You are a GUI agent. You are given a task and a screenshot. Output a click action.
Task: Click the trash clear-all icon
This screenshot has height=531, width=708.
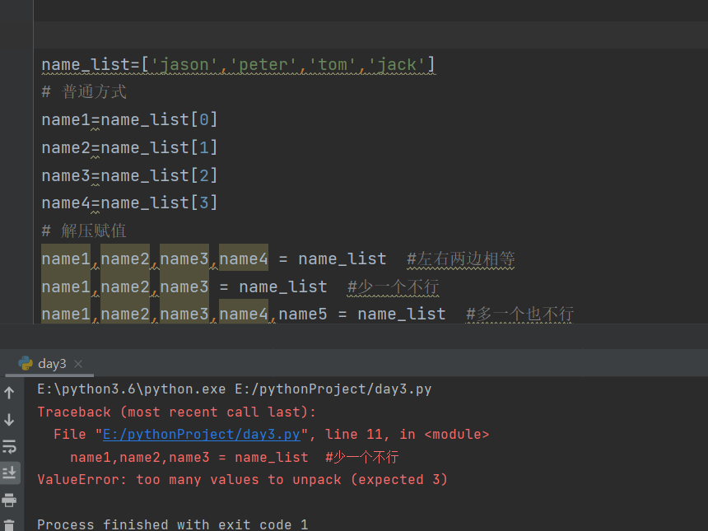click(x=9, y=525)
